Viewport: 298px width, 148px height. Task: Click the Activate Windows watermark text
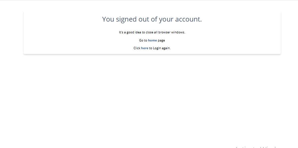click(256, 147)
